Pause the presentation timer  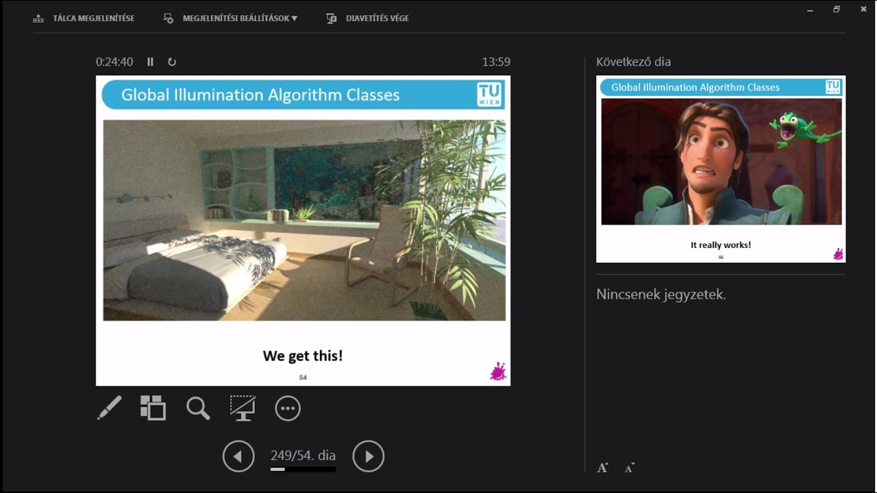coord(150,62)
